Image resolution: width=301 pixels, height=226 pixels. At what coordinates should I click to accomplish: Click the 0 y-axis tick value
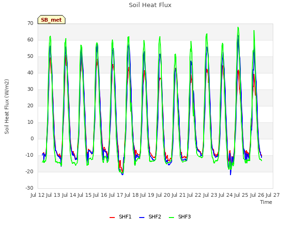(x=32, y=138)
